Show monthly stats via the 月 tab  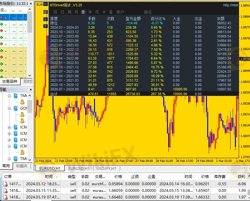tap(76, 12)
